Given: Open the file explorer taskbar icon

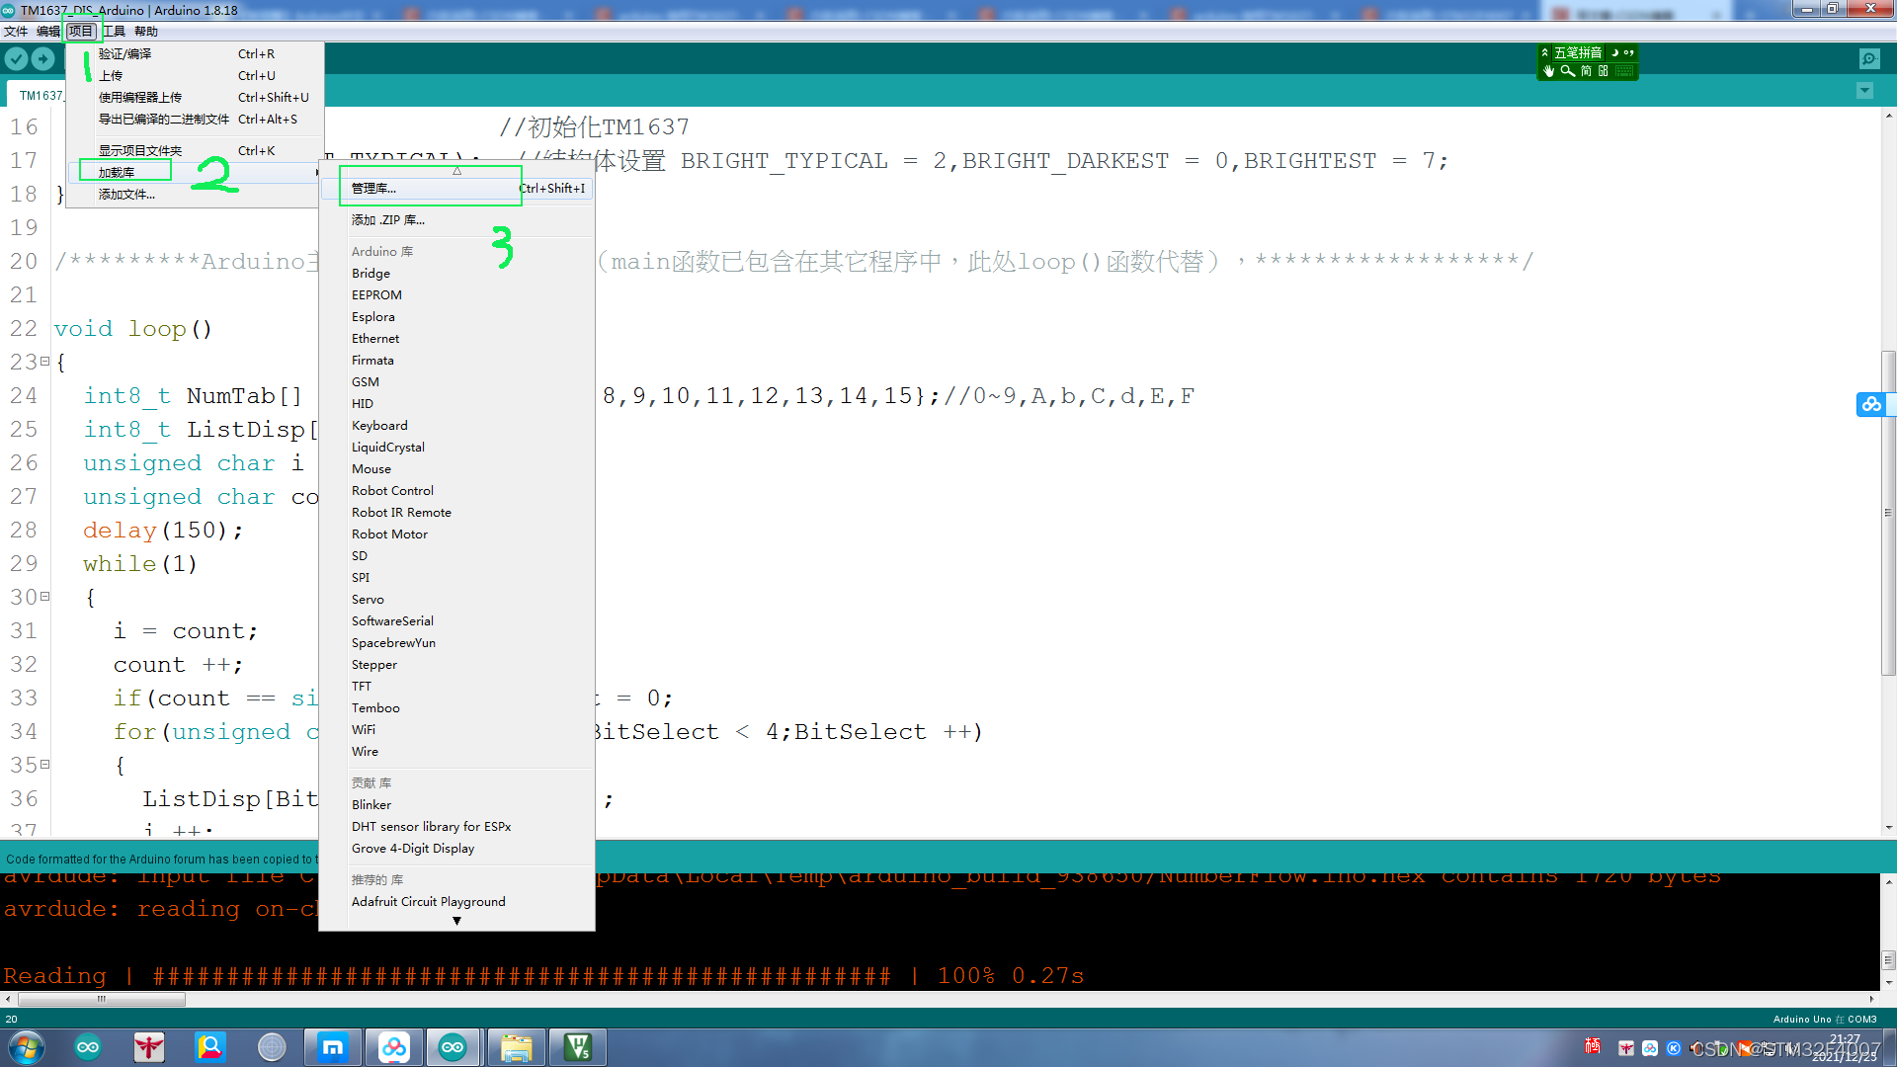Looking at the screenshot, I should tap(516, 1047).
